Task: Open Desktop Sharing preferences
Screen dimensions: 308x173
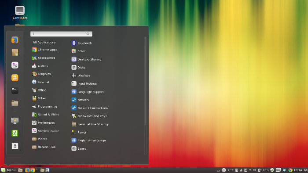Action: point(87,59)
